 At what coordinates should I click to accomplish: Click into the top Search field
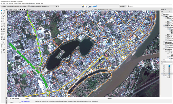coord(150,6)
